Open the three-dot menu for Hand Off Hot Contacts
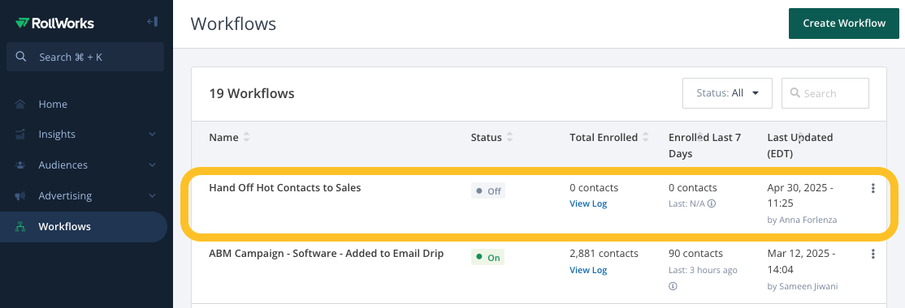This screenshot has height=308, width=905. pos(873,188)
